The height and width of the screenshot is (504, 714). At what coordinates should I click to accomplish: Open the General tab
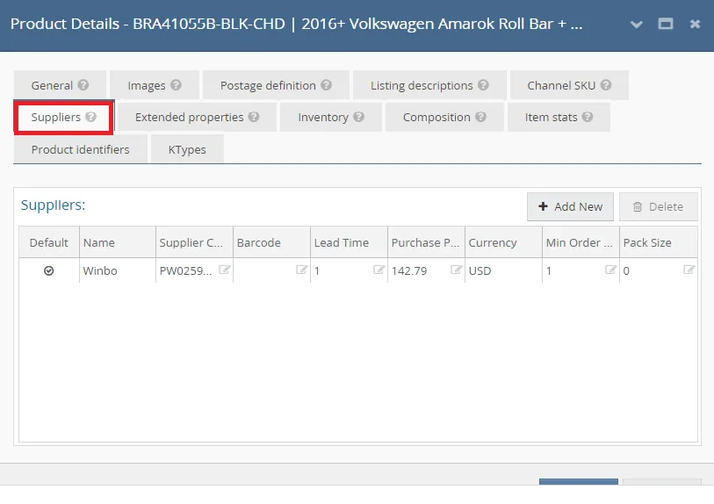[60, 85]
